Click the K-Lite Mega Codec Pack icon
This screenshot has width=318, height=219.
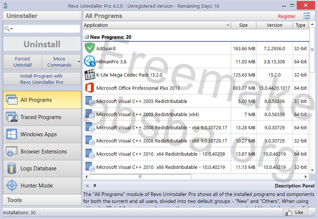click(90, 74)
